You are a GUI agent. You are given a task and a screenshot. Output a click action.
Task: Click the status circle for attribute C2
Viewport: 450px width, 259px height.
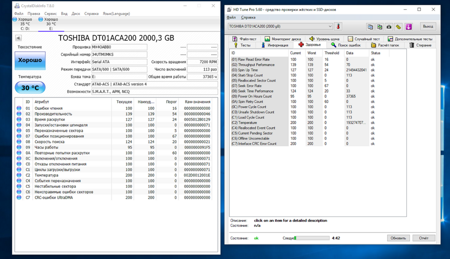19,175
